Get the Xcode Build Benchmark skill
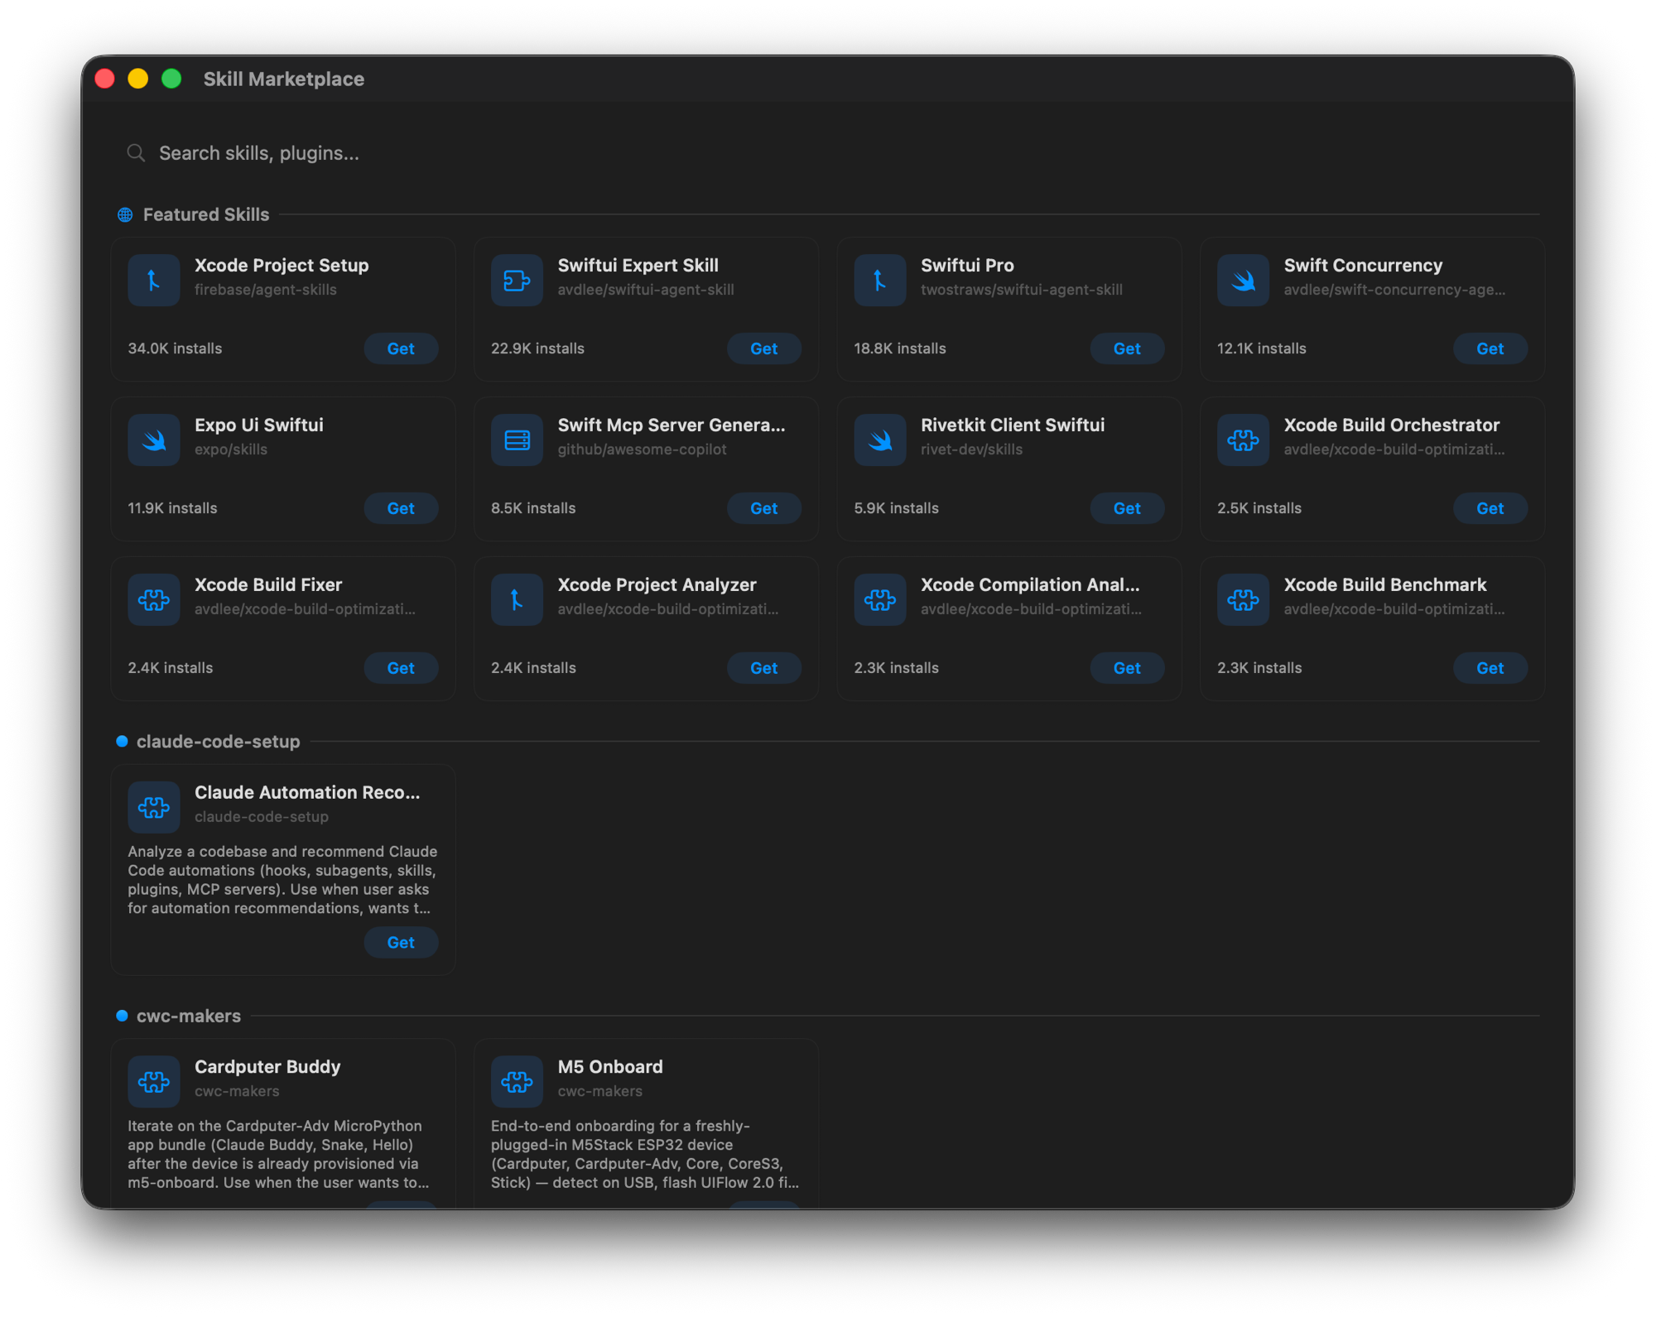The image size is (1656, 1317). pyautogui.click(x=1490, y=668)
